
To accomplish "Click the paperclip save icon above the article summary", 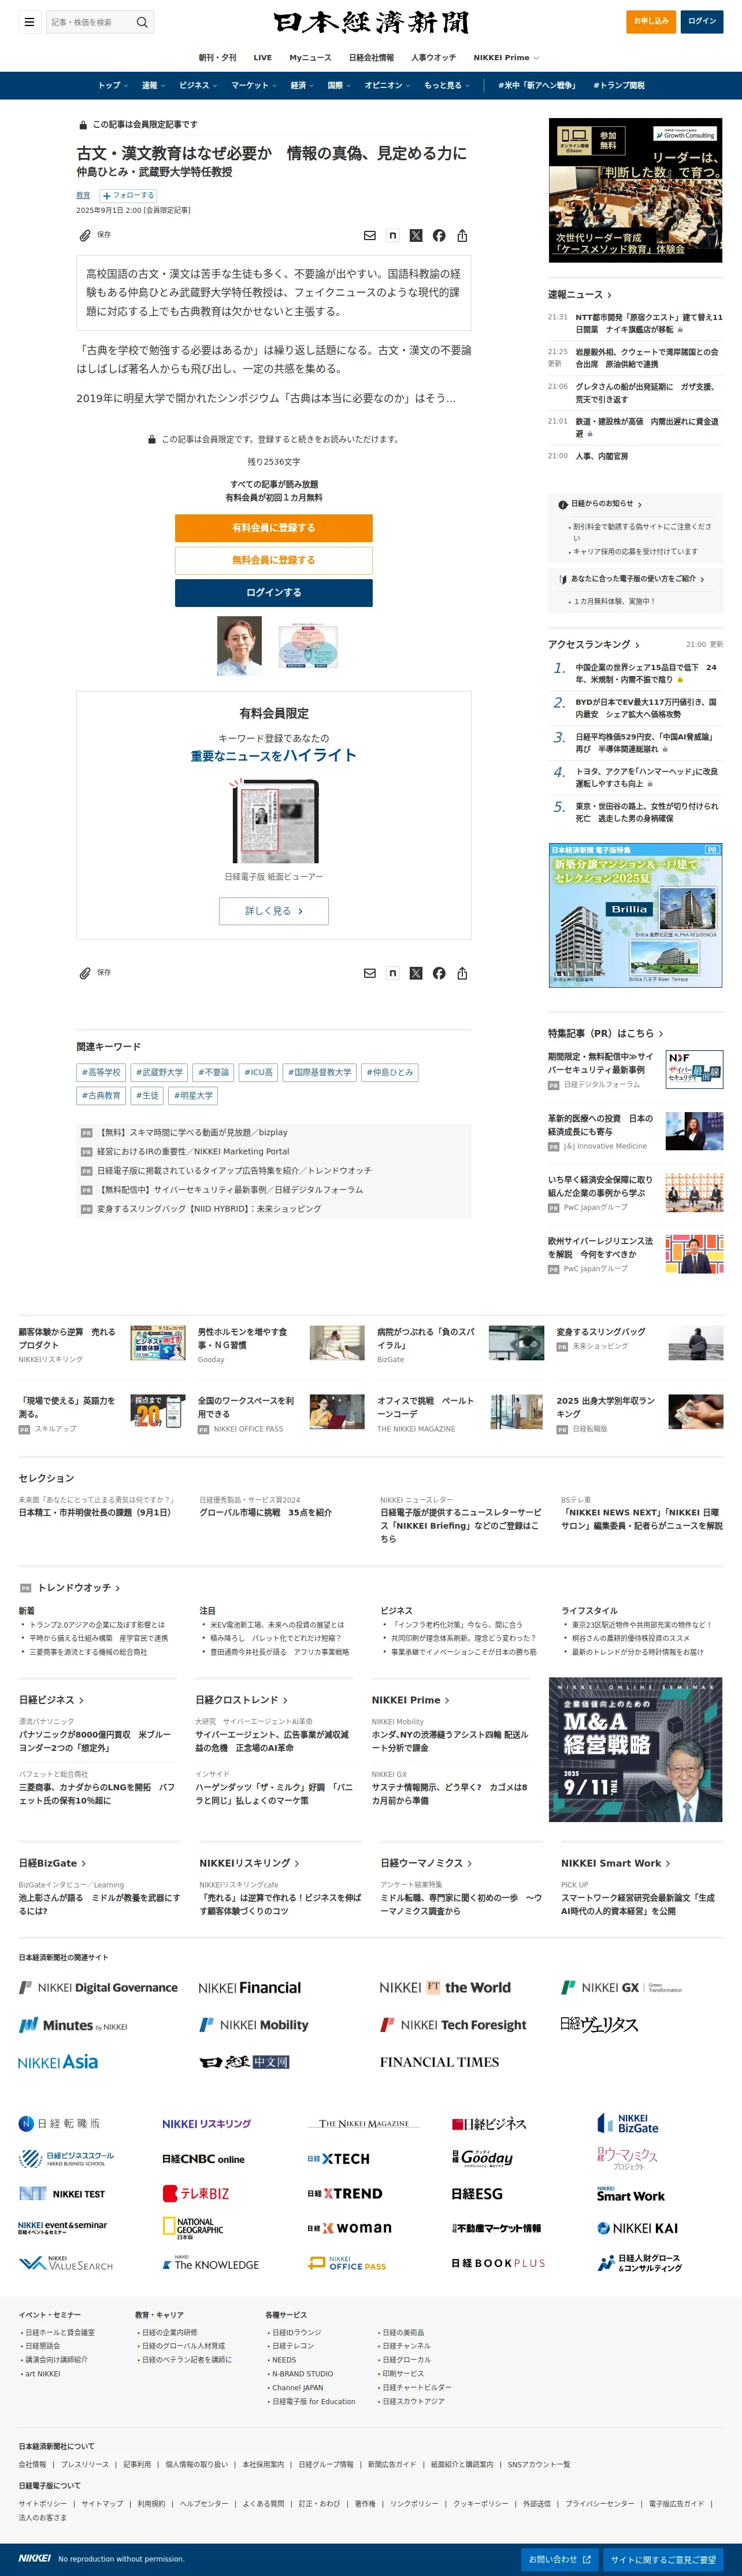I will point(86,236).
